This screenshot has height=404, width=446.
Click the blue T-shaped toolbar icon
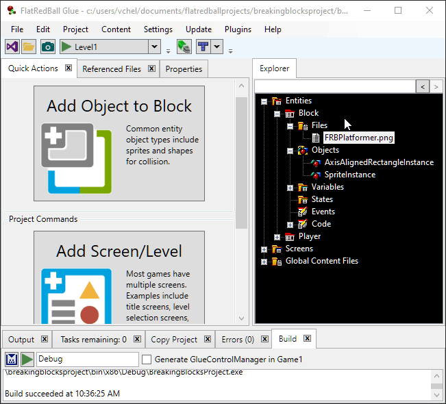(203, 47)
